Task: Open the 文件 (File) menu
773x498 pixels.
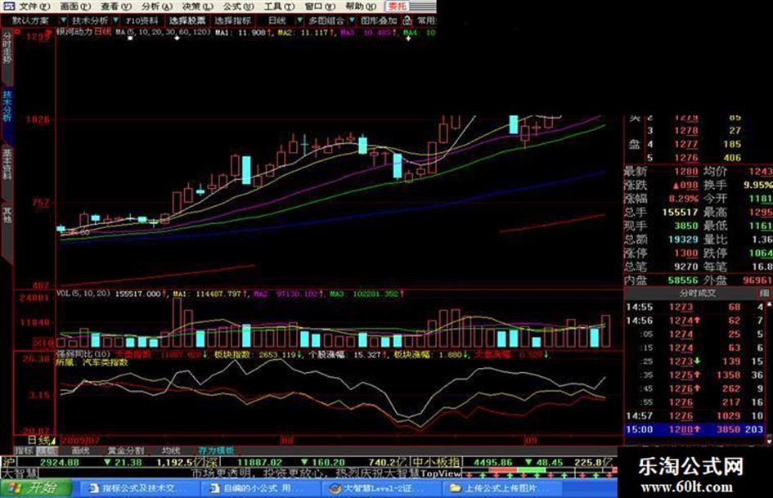Action: (34, 7)
